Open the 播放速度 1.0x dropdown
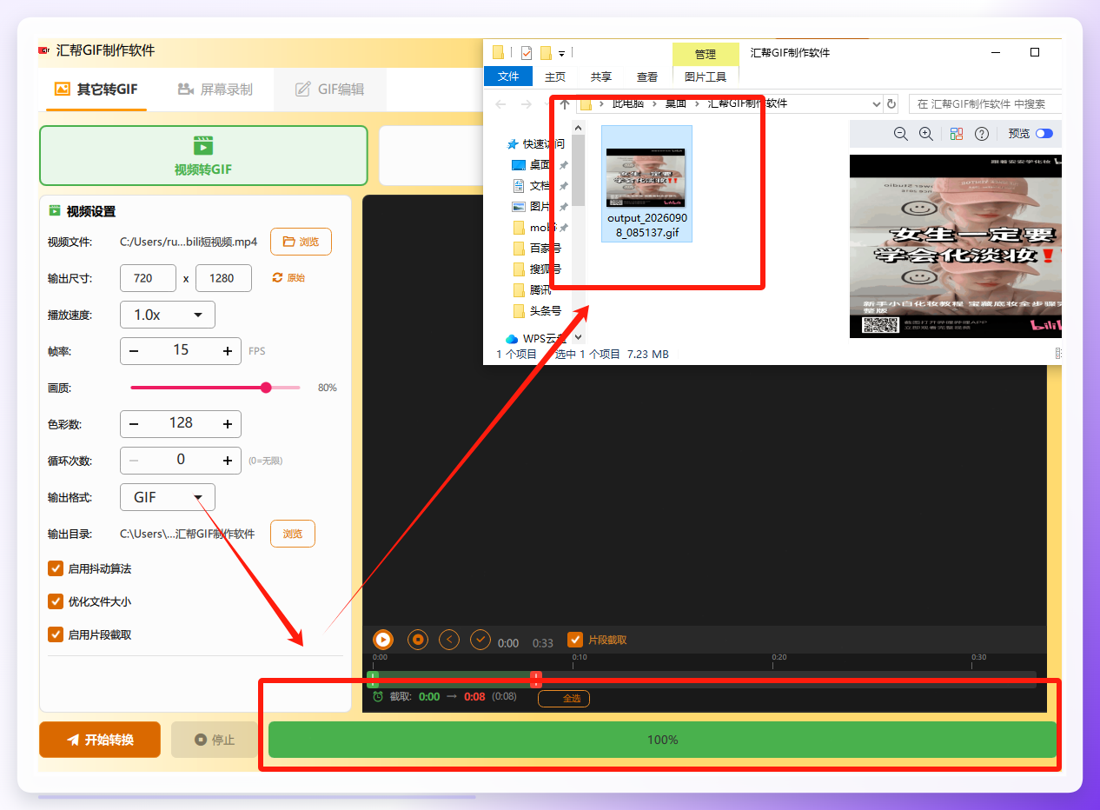Screen dimensions: 1100x810 pyautogui.click(x=168, y=315)
